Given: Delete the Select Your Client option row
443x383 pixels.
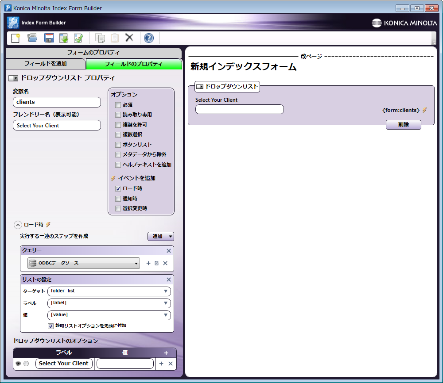Looking at the screenshot, I should point(171,364).
